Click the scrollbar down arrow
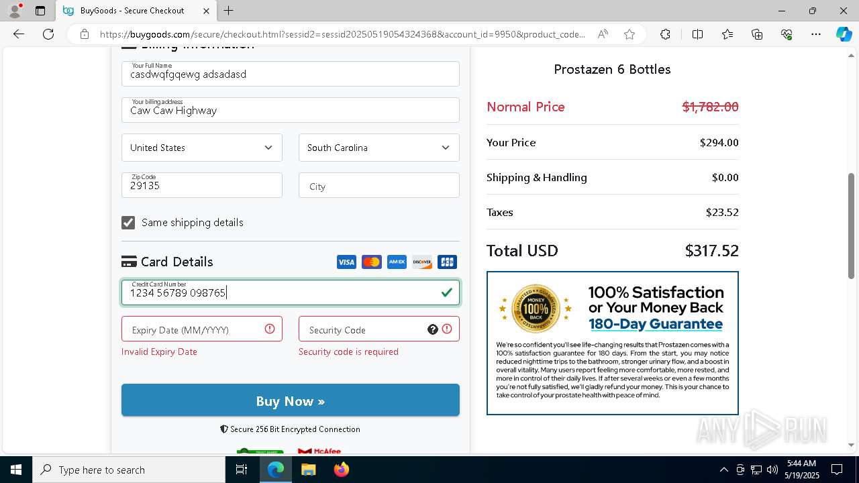859x483 pixels. click(852, 445)
